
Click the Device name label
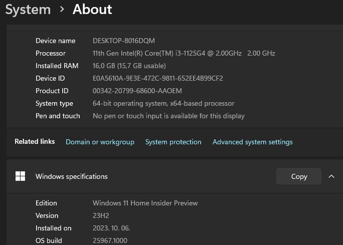[55, 41]
